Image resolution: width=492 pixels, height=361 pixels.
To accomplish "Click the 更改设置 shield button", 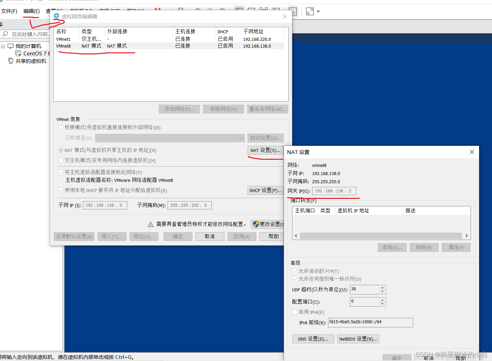I will [268, 224].
